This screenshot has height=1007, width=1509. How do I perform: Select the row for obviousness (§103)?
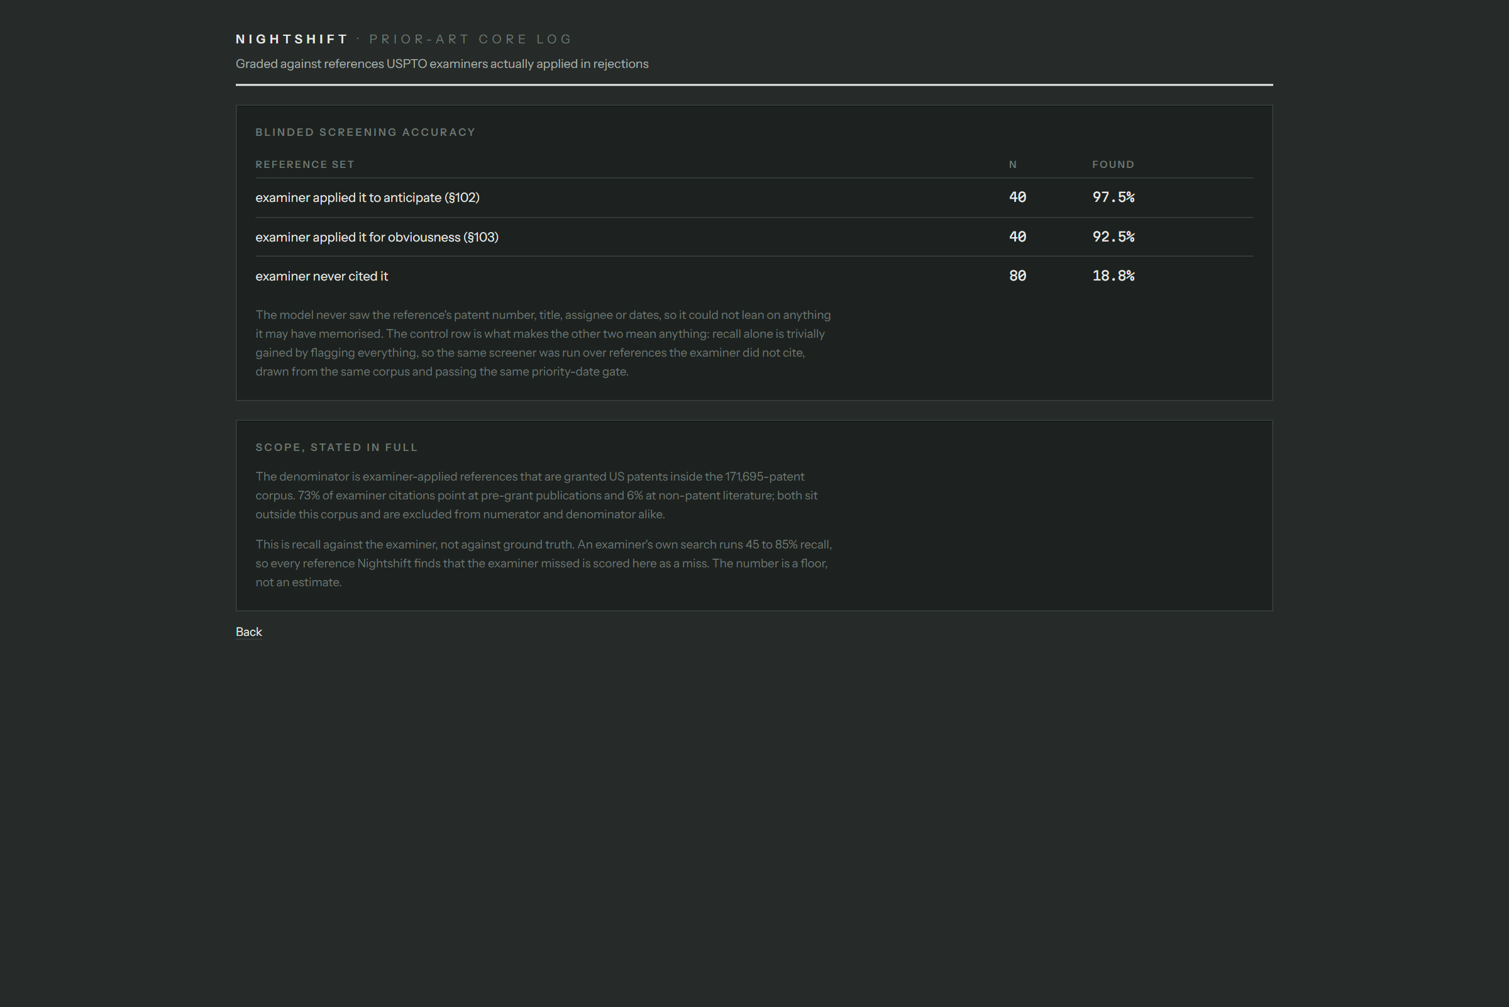point(754,237)
